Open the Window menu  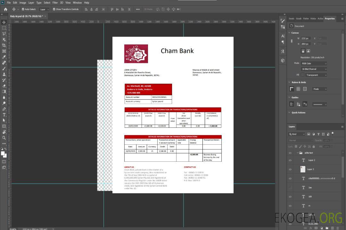pos(77,3)
